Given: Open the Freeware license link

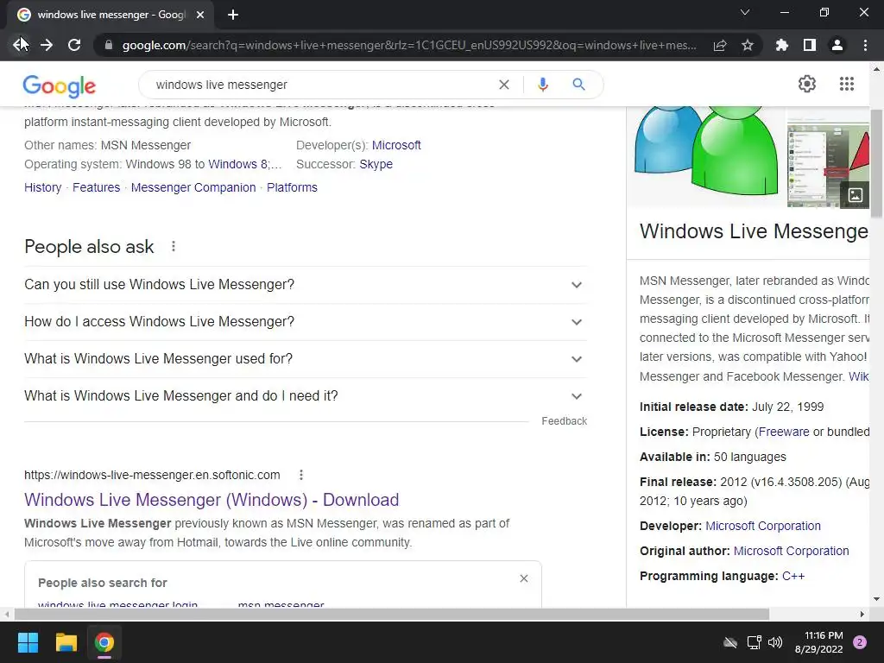Looking at the screenshot, I should pyautogui.click(x=784, y=432).
